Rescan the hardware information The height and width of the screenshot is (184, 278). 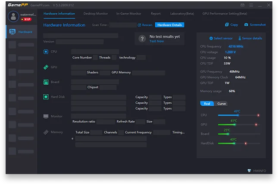(x=145, y=25)
